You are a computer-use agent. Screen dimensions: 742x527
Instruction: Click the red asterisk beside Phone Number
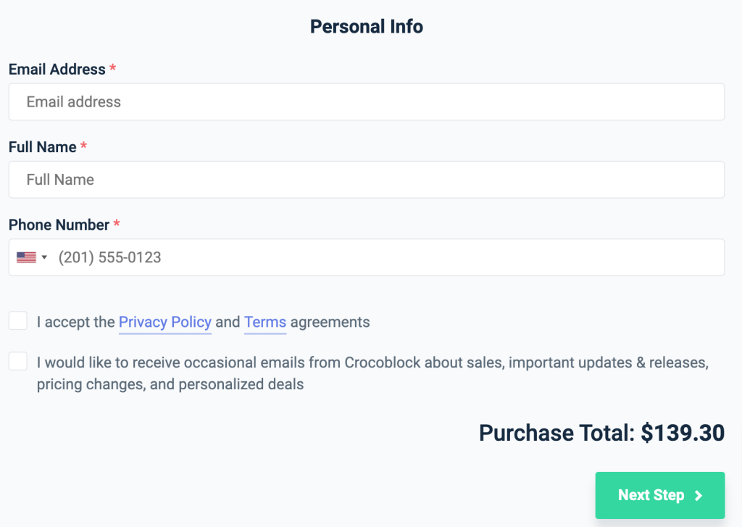[x=117, y=223]
